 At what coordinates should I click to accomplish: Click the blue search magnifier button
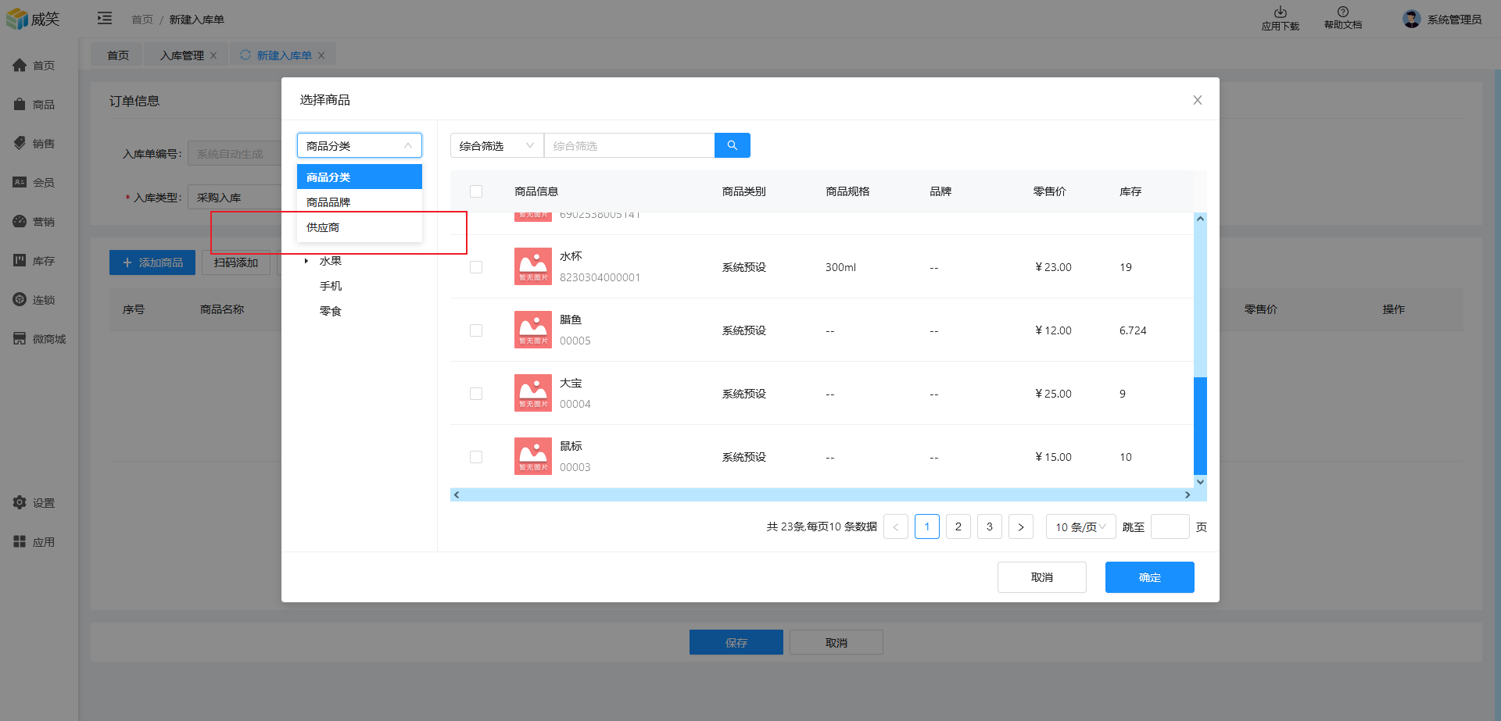[x=732, y=145]
